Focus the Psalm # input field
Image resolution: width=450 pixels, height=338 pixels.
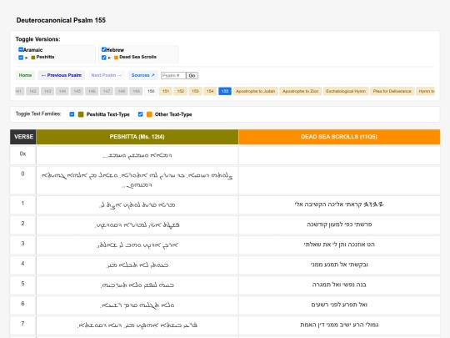click(x=173, y=76)
